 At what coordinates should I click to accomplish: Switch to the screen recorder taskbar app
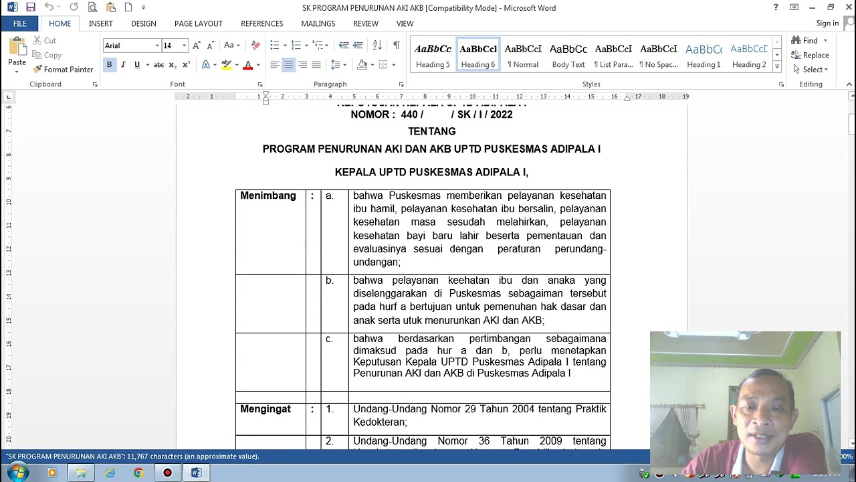click(x=167, y=473)
